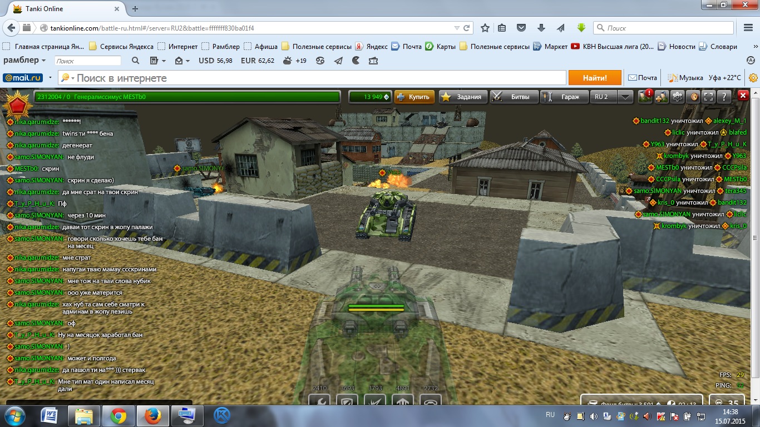The image size is (760, 427).
Task: Click the weather +19 indicator
Action: [x=295, y=61]
